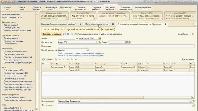Screen dimensions: 198x111
Task: Open Регламентированные отчеты in the sidebar
Action: [x=15, y=51]
